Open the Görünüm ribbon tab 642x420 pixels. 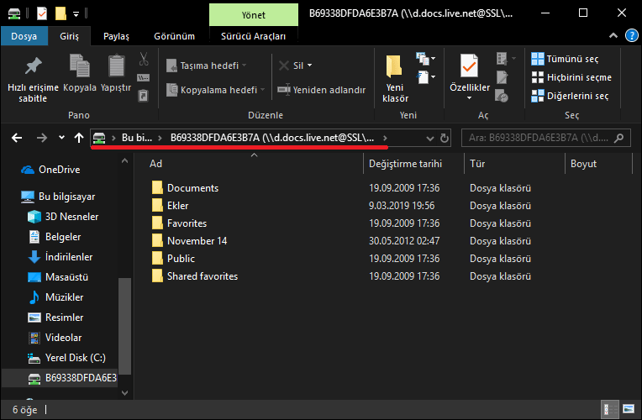click(x=174, y=37)
